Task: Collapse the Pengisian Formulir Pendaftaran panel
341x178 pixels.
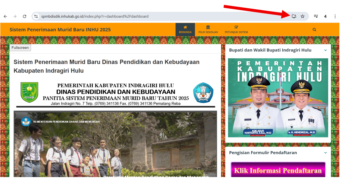Action: 325,153
